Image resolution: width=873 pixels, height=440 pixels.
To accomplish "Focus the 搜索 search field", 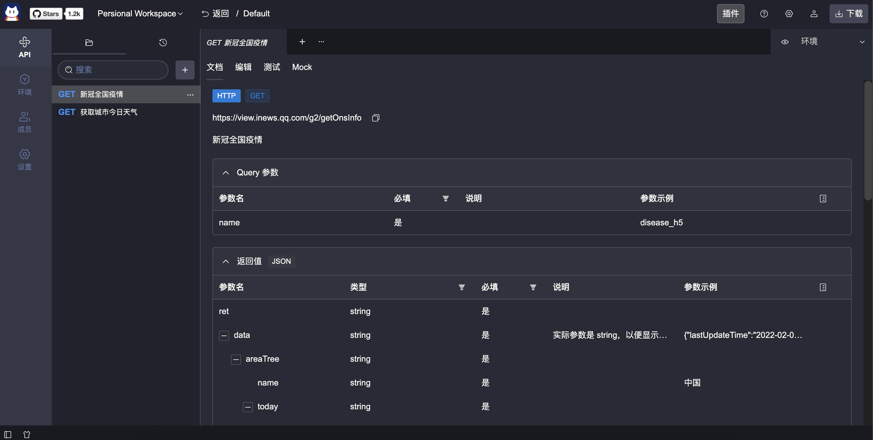I will 113,70.
